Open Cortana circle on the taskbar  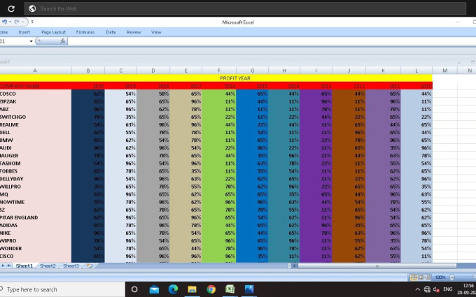134,289
